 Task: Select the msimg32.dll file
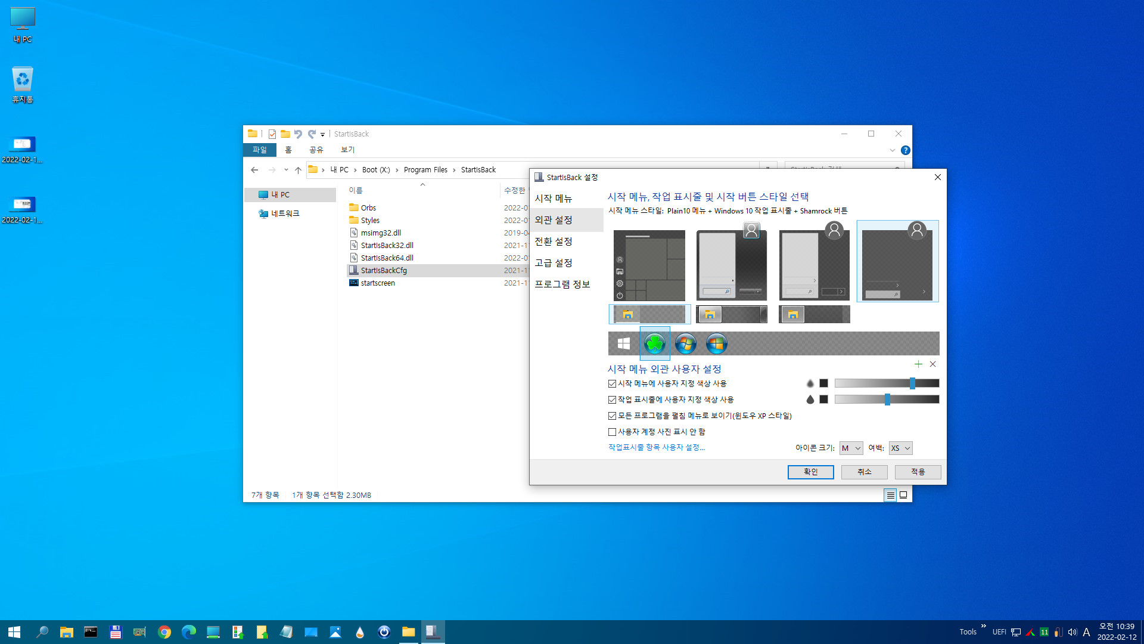(x=381, y=233)
